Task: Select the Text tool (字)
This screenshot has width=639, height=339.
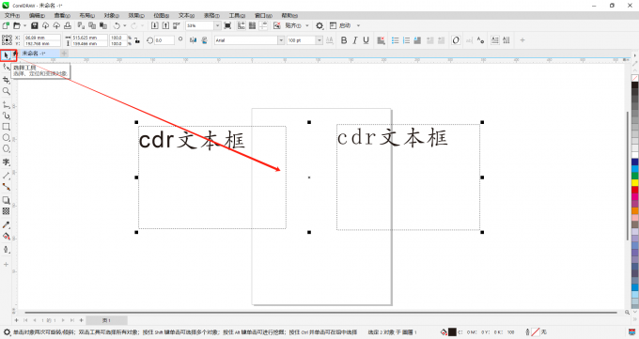Action: click(7, 162)
